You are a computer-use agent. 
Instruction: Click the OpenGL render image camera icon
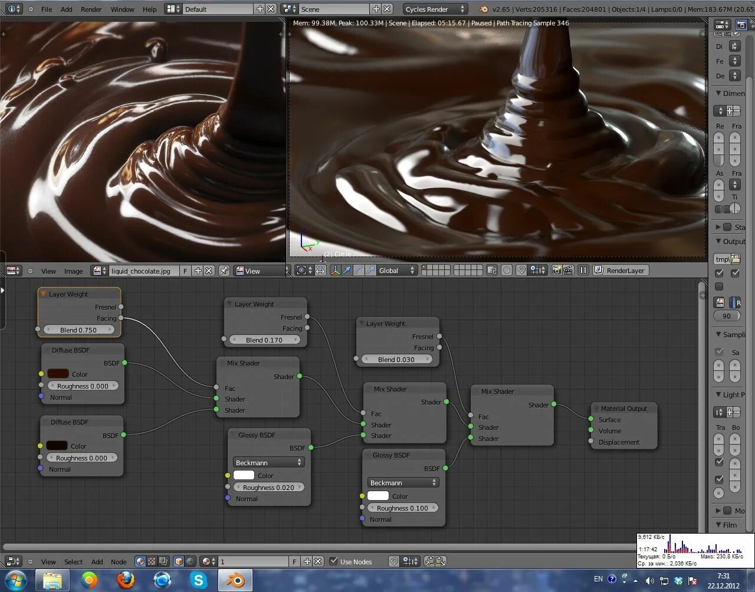pyautogui.click(x=556, y=271)
